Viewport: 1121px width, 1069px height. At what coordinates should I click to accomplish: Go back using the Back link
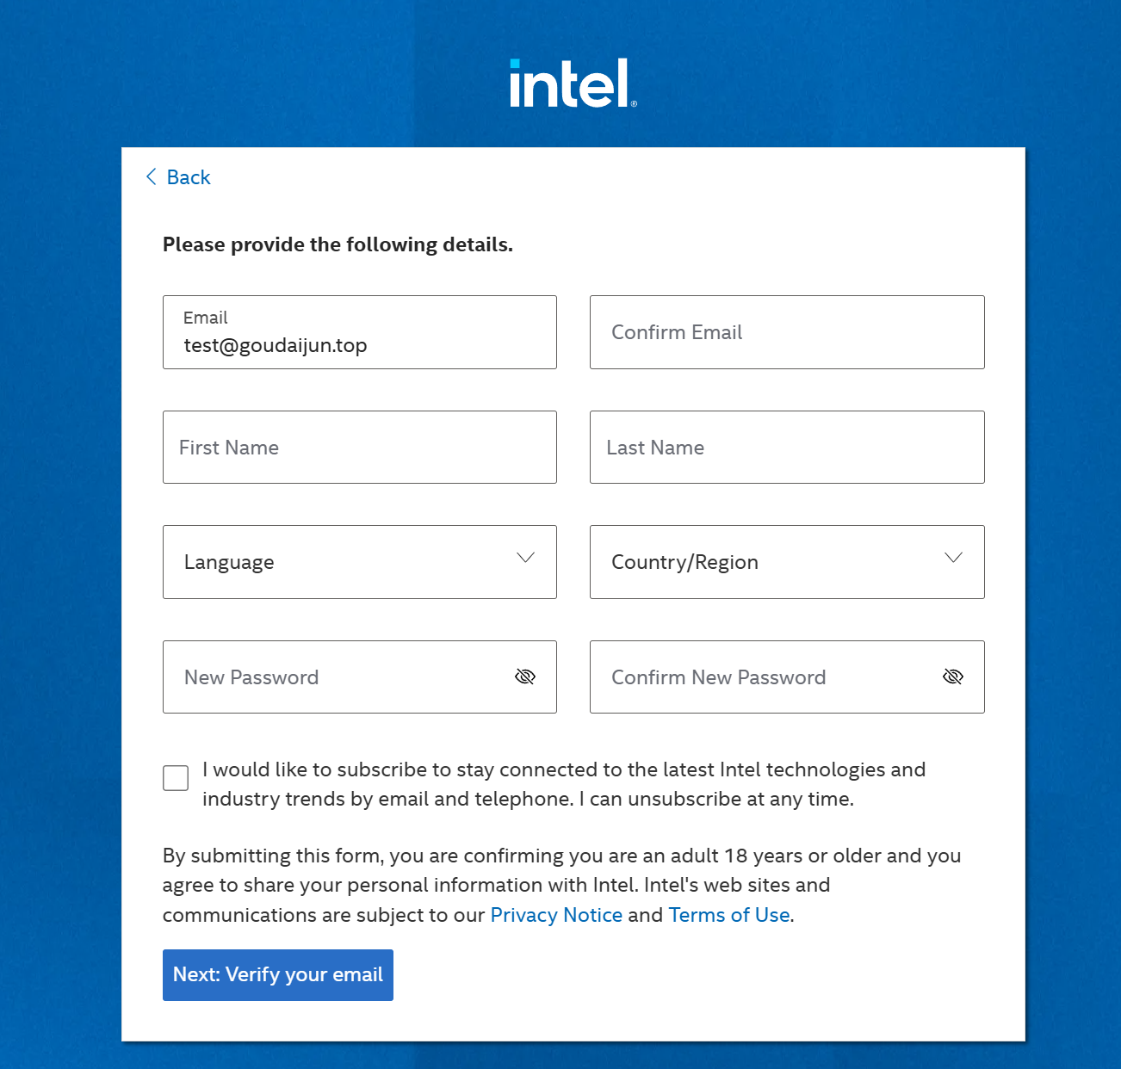tap(189, 177)
